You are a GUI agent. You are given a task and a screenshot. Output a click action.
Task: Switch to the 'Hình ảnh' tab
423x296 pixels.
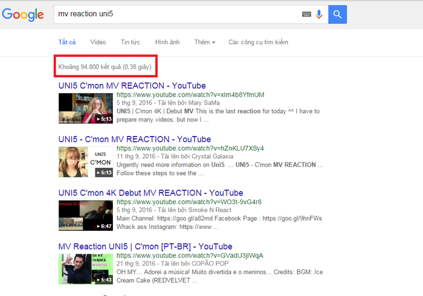[x=167, y=42]
